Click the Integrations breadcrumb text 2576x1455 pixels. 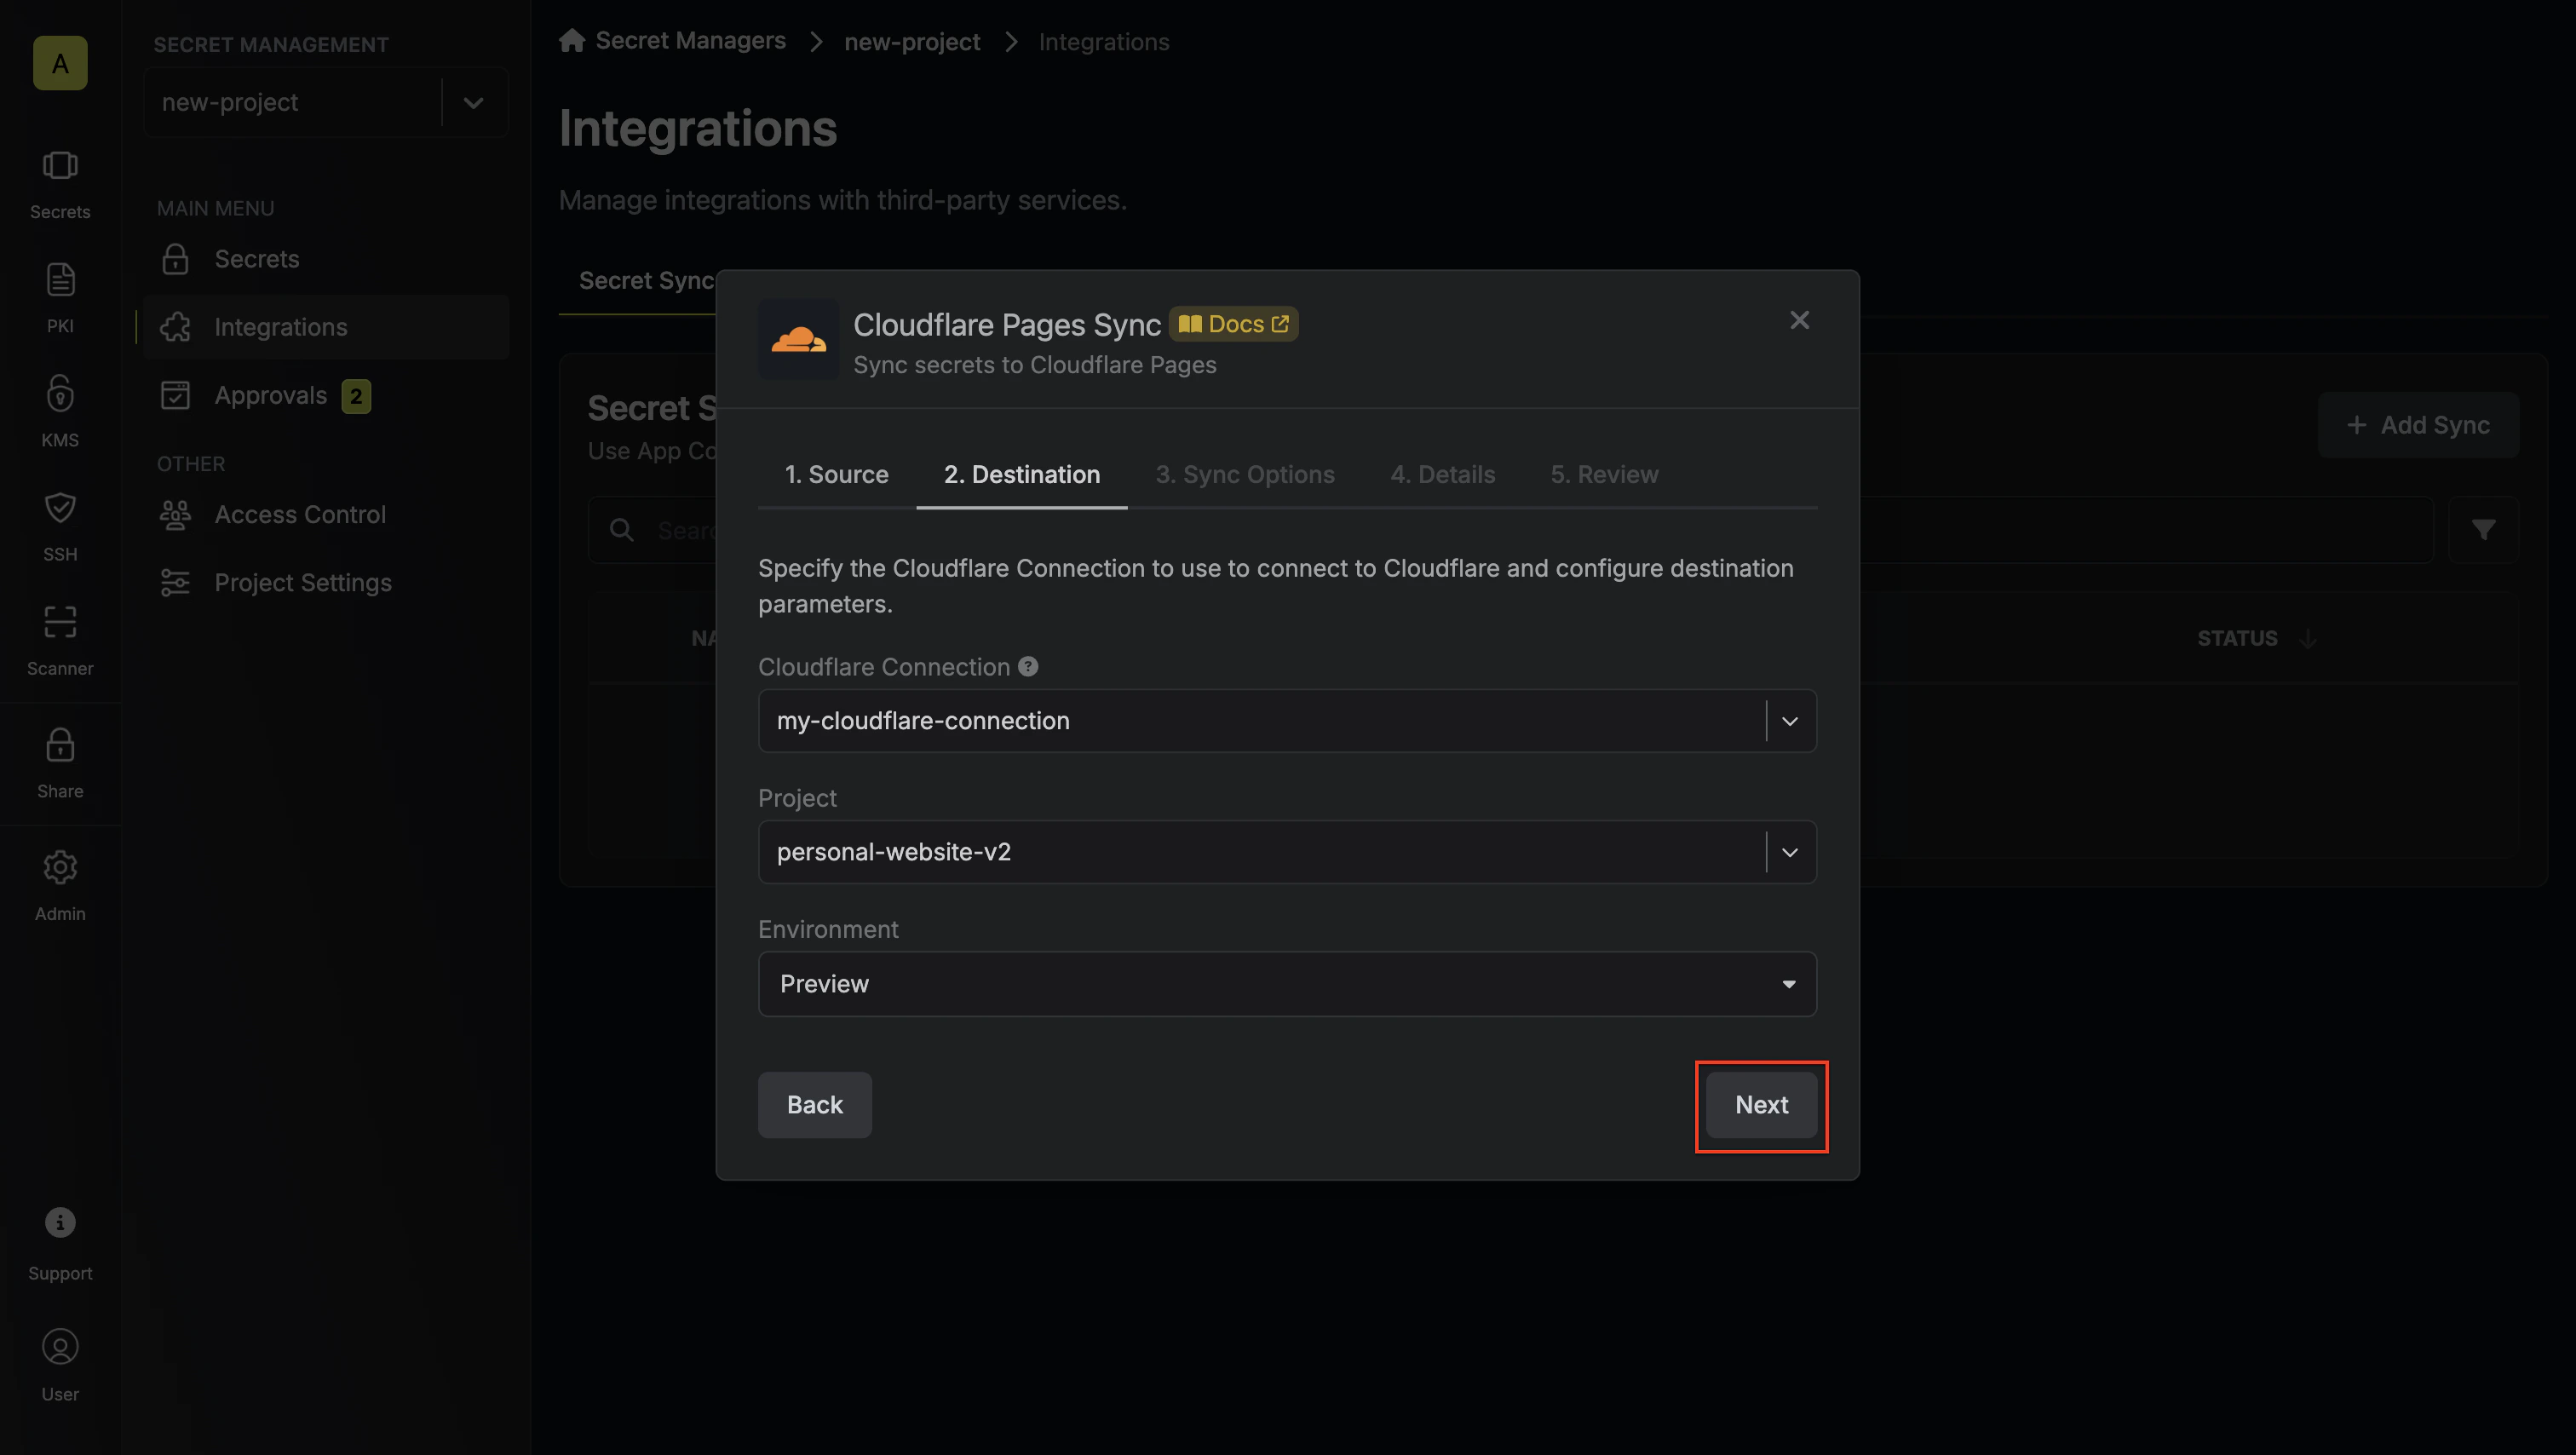(1103, 42)
